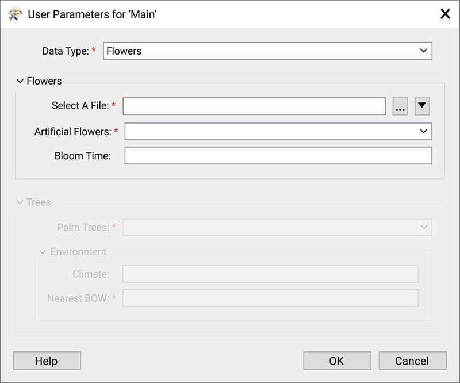Viewport: 460px width, 383px height.
Task: Click the Cancel button
Action: (412, 361)
